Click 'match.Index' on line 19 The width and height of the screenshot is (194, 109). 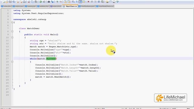point(88,65)
